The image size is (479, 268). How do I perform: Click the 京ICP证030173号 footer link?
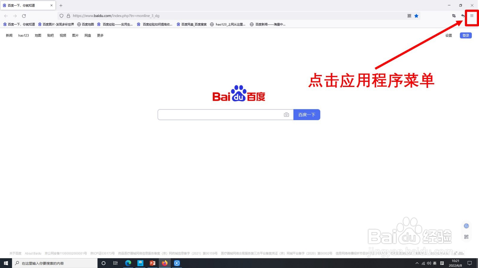point(102,253)
